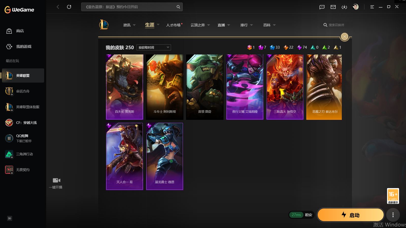Open the 云顶之弈 tab
Image resolution: width=406 pixels, height=228 pixels.
coord(198,25)
